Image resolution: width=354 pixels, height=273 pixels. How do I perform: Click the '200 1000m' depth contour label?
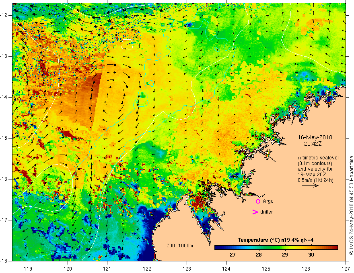pos(180,246)
